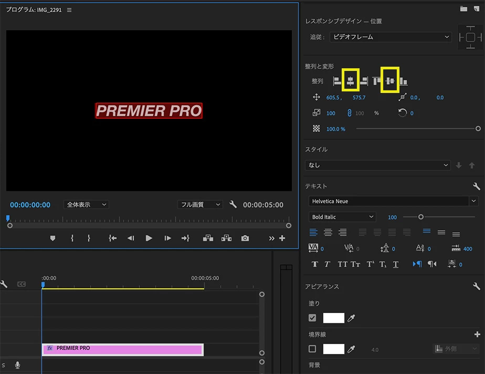The width and height of the screenshot is (485, 374).
Task: Toggle all caps text style
Action: pos(342,264)
